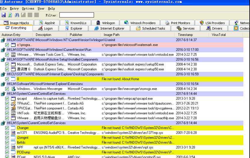250x158 pixels.
Task: Sort by Autorun Entry column header
Action: 16,35
